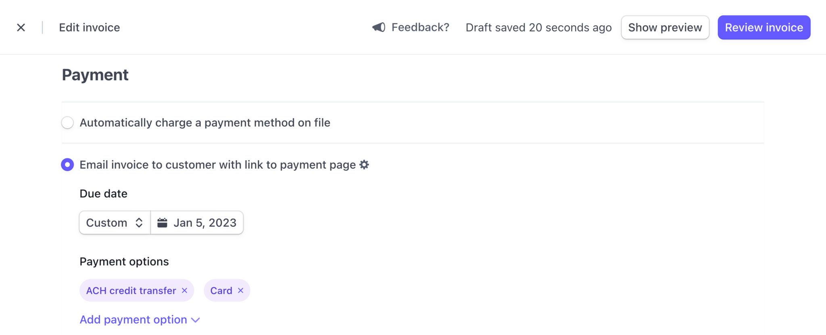
Task: Click Review invoice to continue
Action: [x=763, y=27]
